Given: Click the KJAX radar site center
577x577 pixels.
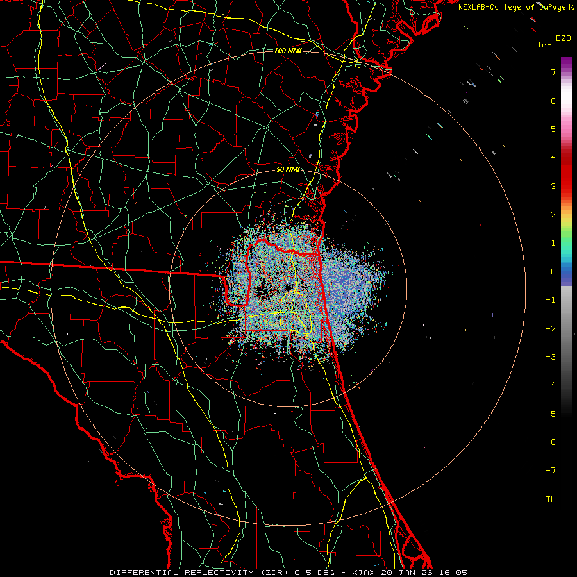Looking at the screenshot, I should [288, 287].
